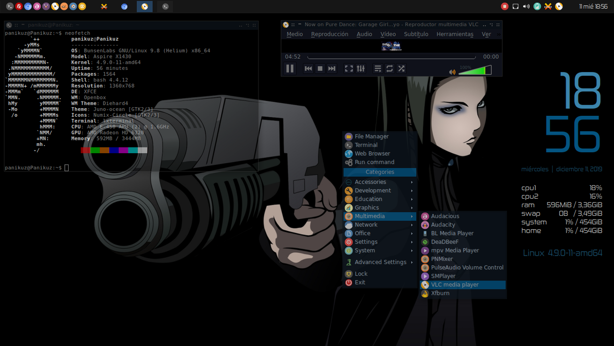Open the Audio menu in VLC
Image resolution: width=614 pixels, height=346 pixels.
coord(364,34)
